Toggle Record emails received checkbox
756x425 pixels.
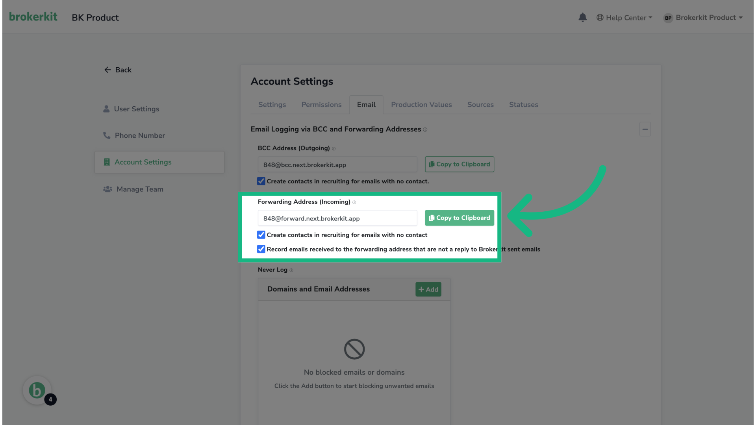click(261, 249)
